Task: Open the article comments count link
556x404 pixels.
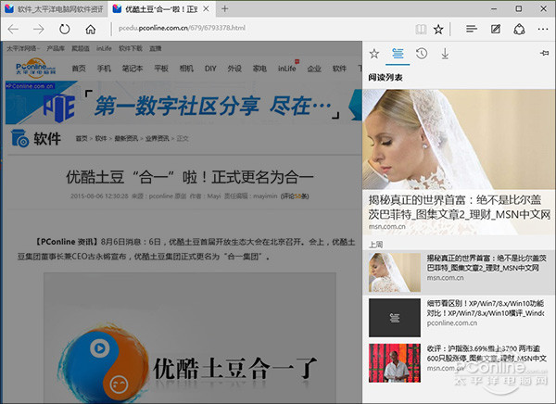Action: click(295, 196)
